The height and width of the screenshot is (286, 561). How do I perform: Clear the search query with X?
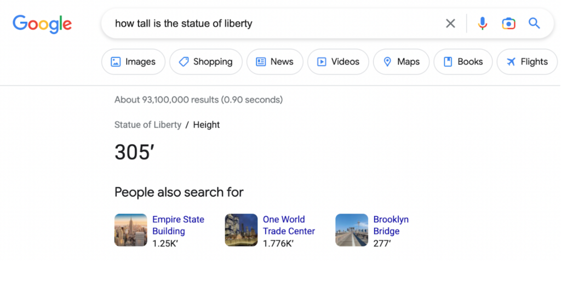(x=450, y=24)
